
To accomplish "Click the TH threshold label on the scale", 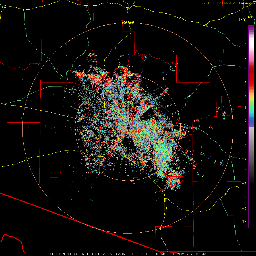I will (244, 222).
